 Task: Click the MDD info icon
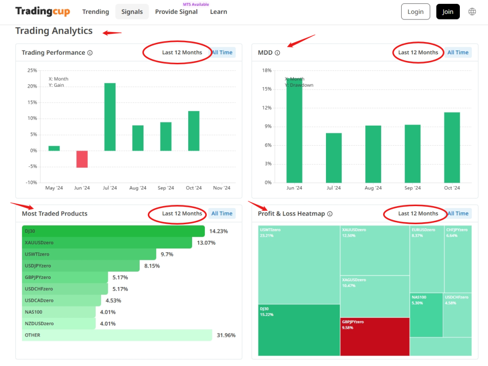pyautogui.click(x=277, y=53)
